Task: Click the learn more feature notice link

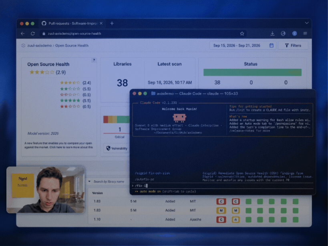Action: click(x=58, y=145)
